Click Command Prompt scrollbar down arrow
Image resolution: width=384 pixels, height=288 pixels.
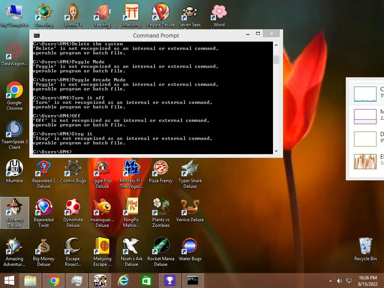tap(276, 151)
